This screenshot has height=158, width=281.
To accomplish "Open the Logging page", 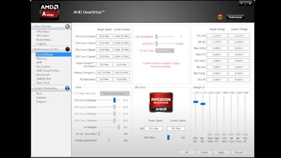I will [41, 44].
